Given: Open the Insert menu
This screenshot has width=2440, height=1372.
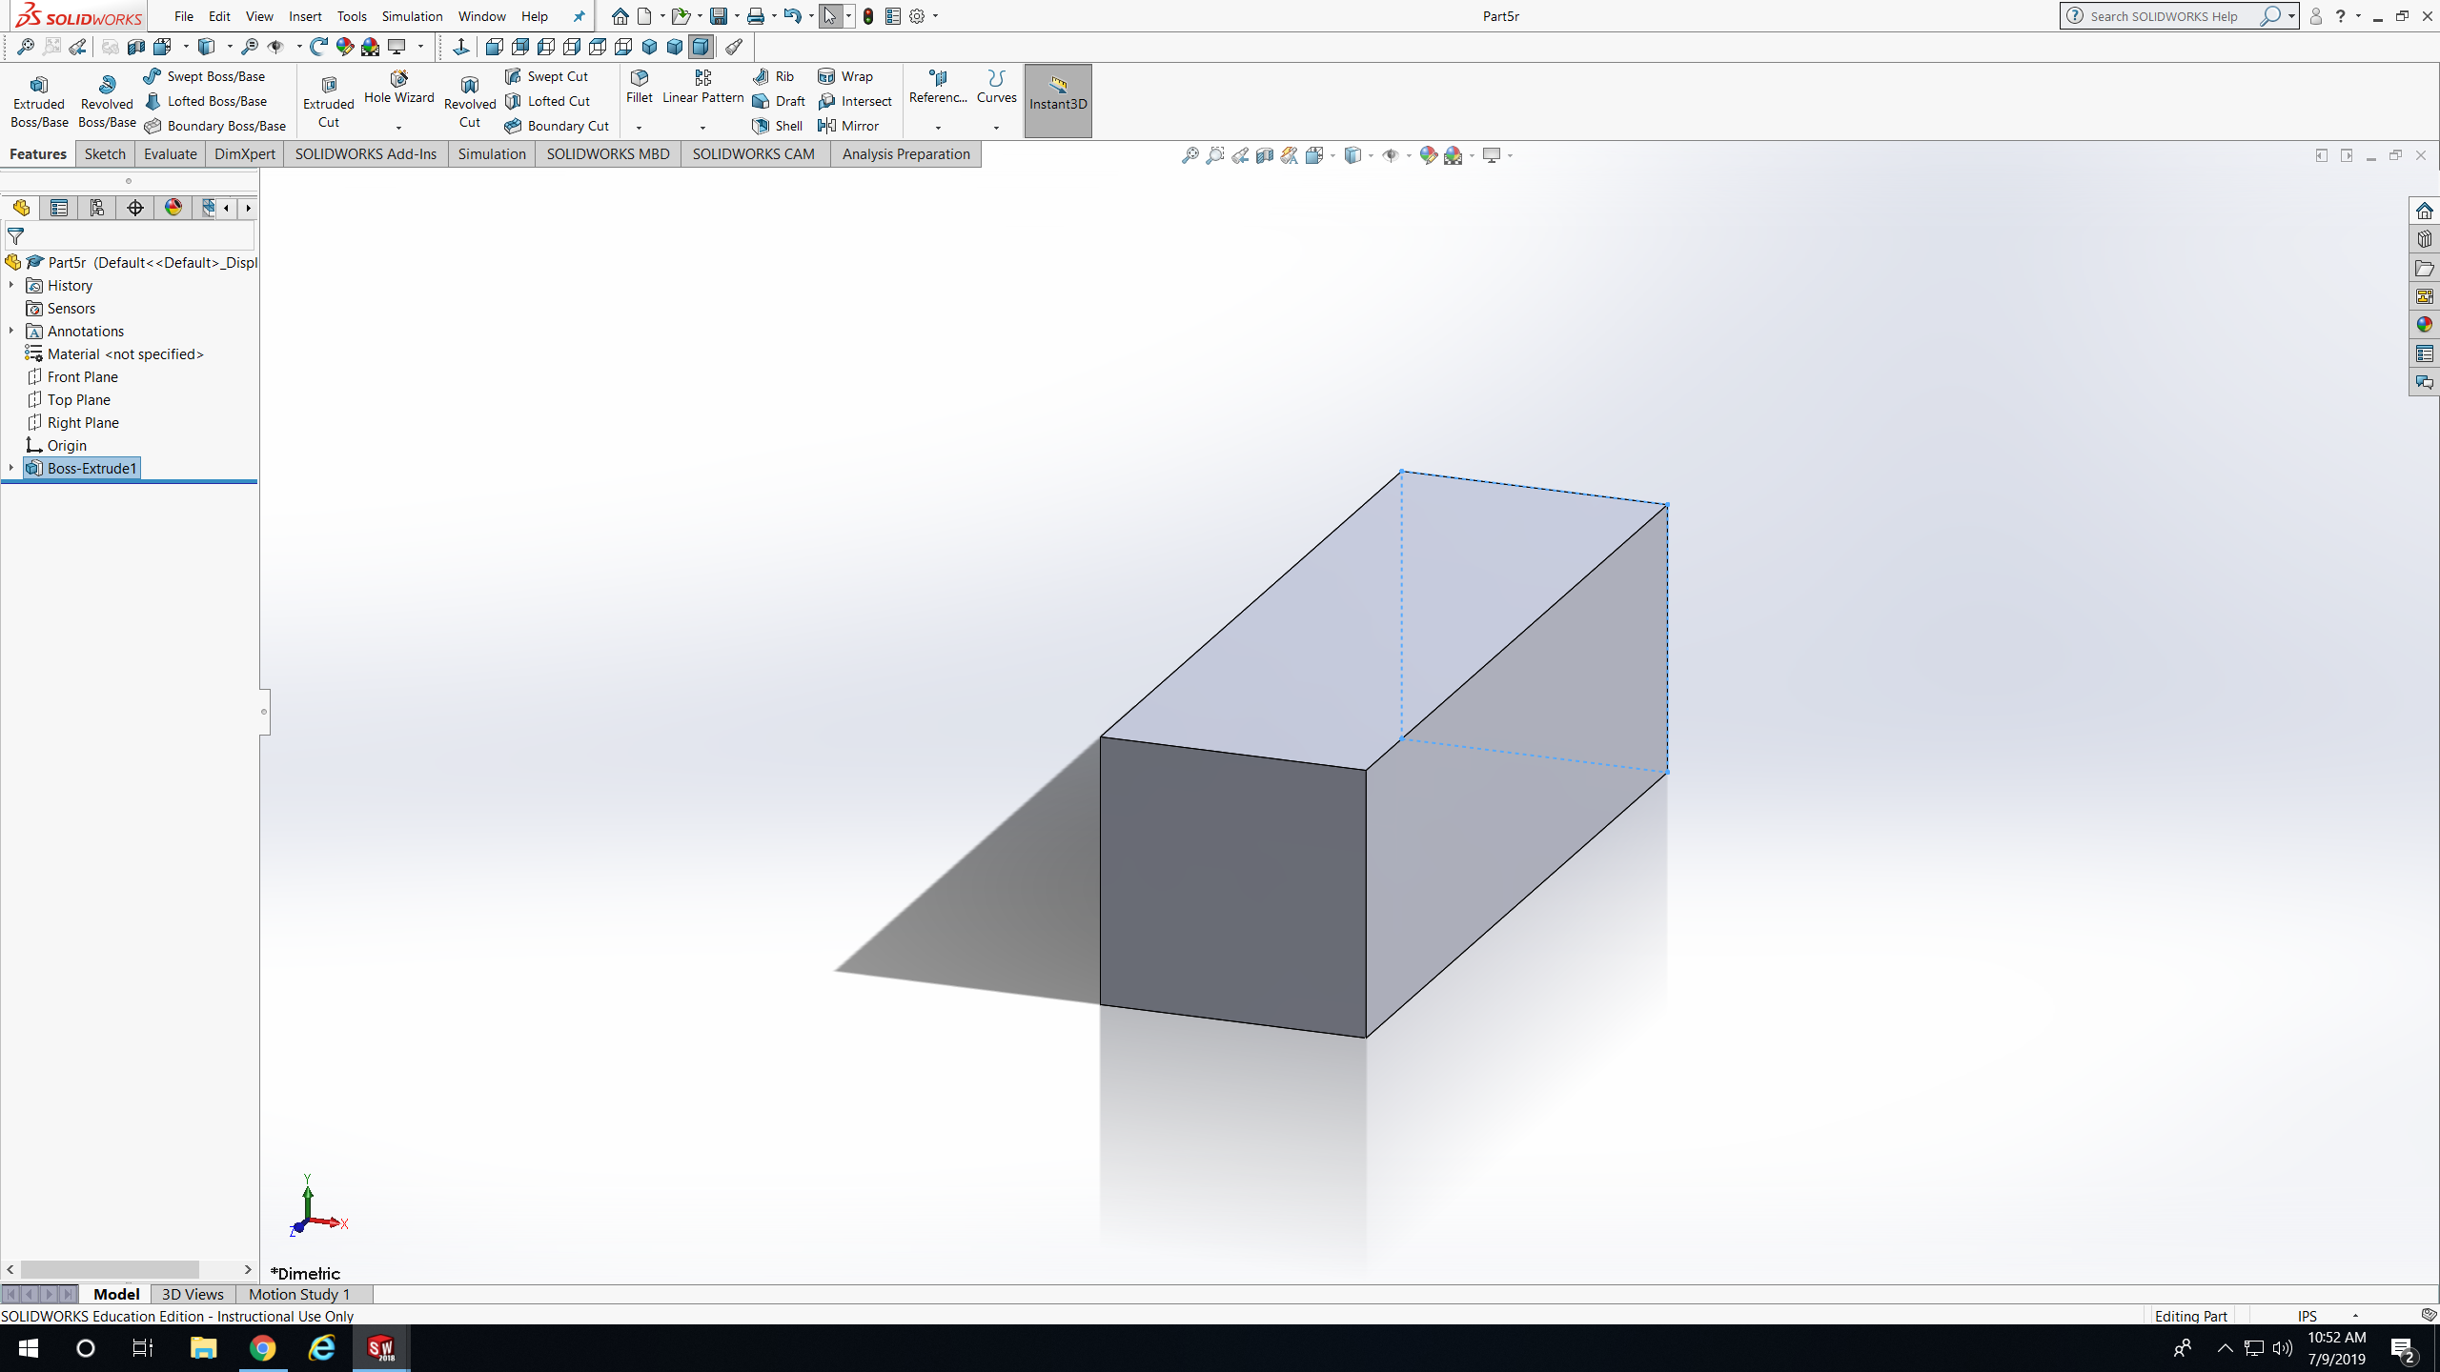Looking at the screenshot, I should (x=305, y=16).
